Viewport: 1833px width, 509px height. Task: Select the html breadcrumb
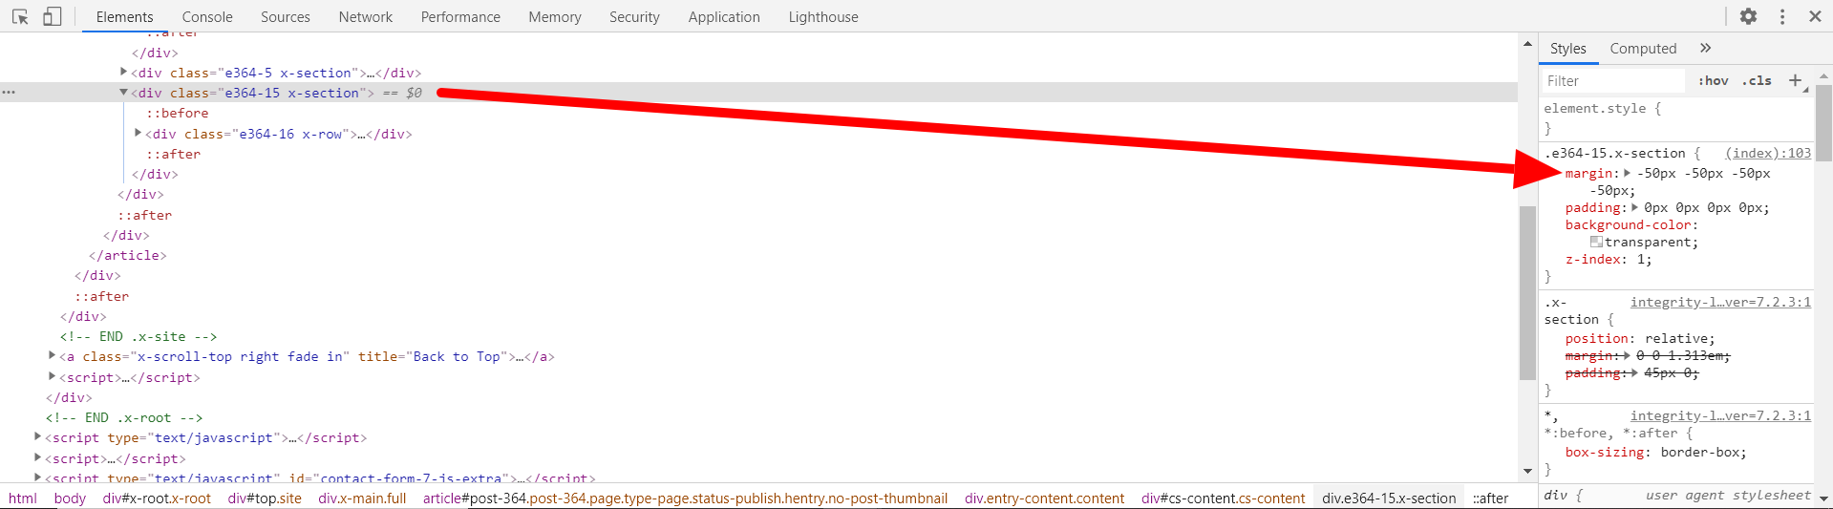click(23, 498)
